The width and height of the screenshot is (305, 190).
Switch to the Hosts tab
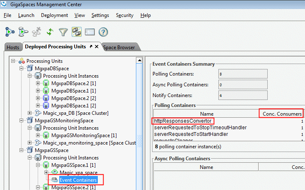click(13, 47)
